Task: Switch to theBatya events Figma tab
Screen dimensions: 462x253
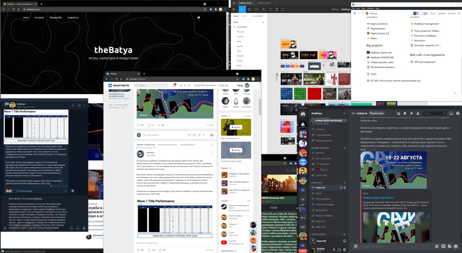Action: point(263,3)
